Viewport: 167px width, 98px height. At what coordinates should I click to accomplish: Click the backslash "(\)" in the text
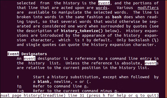155,40
